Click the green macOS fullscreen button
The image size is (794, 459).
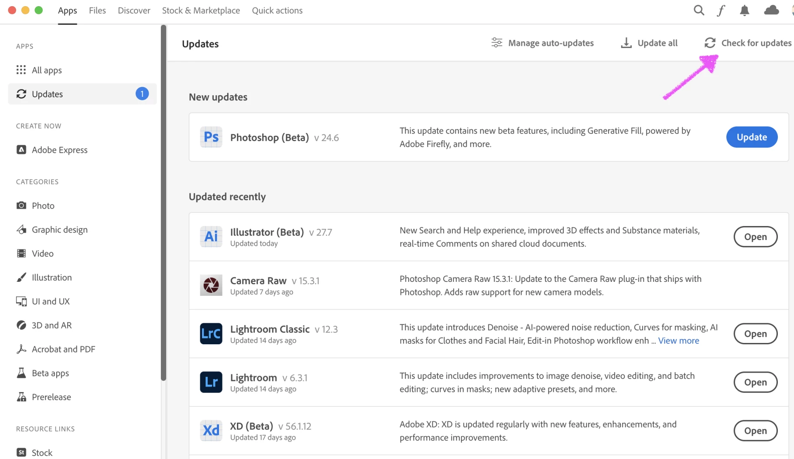(x=39, y=10)
